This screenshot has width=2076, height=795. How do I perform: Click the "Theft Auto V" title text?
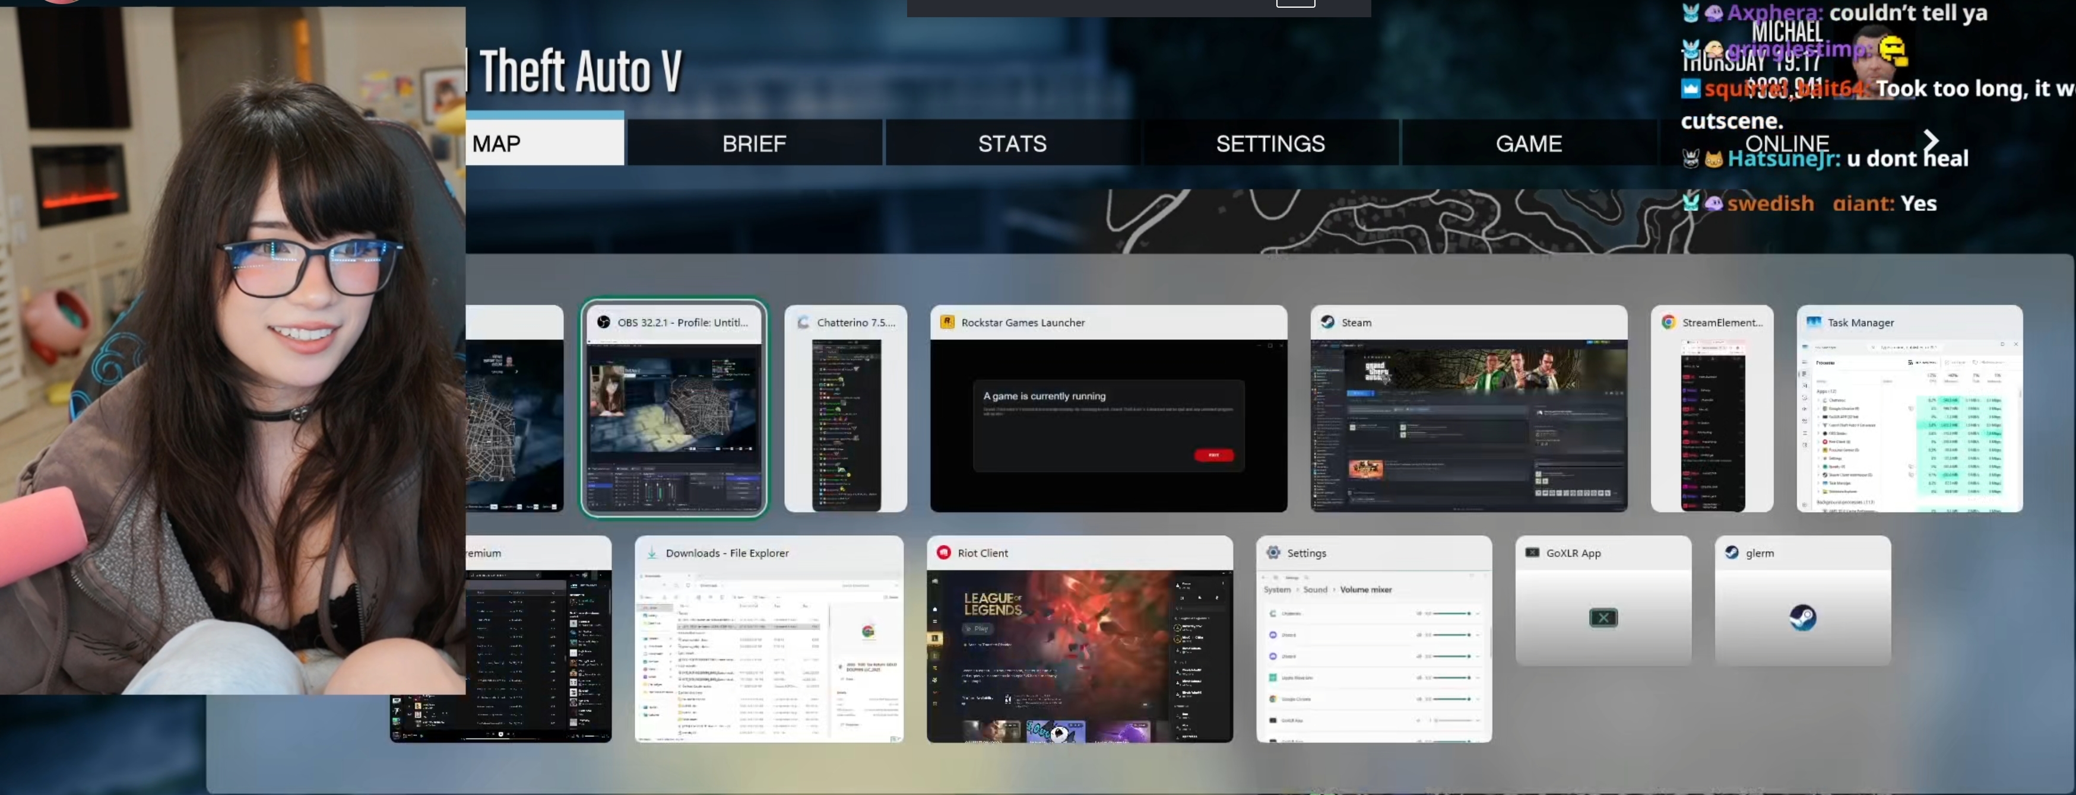tap(580, 71)
